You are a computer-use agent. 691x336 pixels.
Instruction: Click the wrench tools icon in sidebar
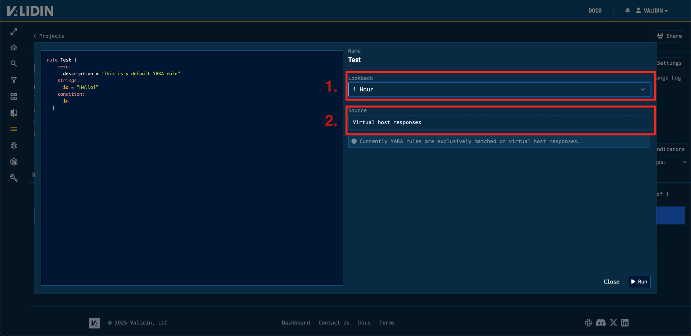coord(14,178)
